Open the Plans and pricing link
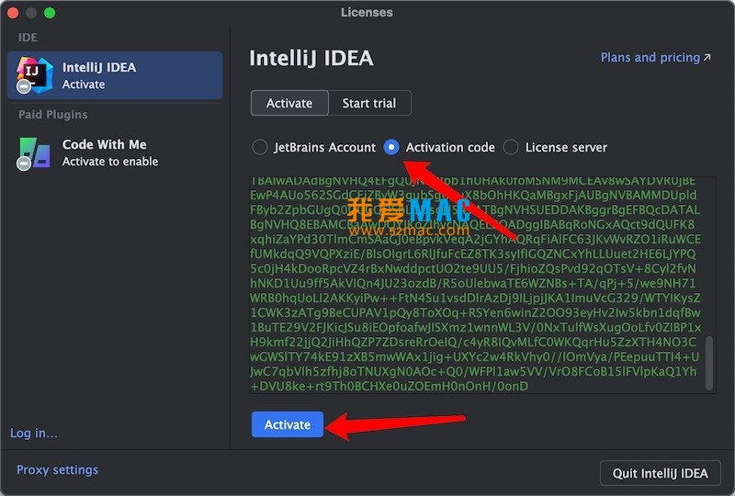The width and height of the screenshot is (735, 496). (655, 57)
